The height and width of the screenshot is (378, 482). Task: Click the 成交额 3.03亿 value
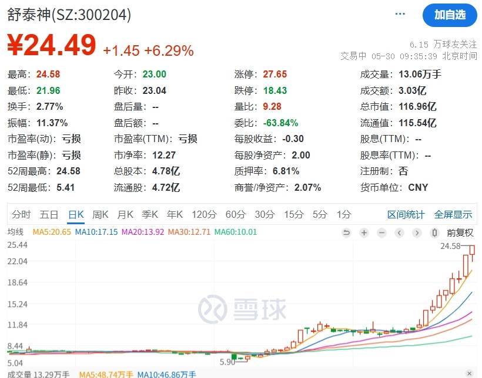[x=413, y=90]
